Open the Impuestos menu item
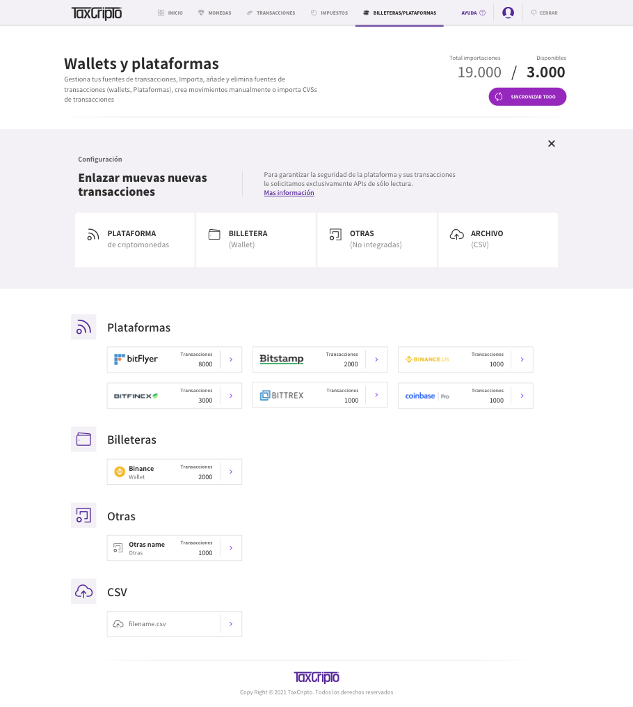Image resolution: width=633 pixels, height=707 pixels. [329, 13]
